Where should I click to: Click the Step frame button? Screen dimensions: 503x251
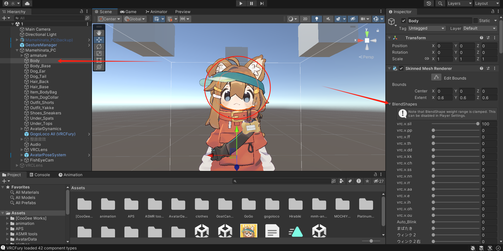coord(262,3)
